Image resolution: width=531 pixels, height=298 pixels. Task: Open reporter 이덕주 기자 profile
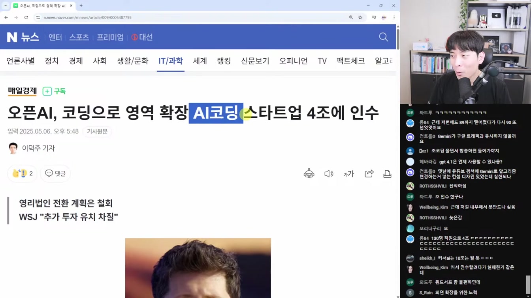[38, 148]
